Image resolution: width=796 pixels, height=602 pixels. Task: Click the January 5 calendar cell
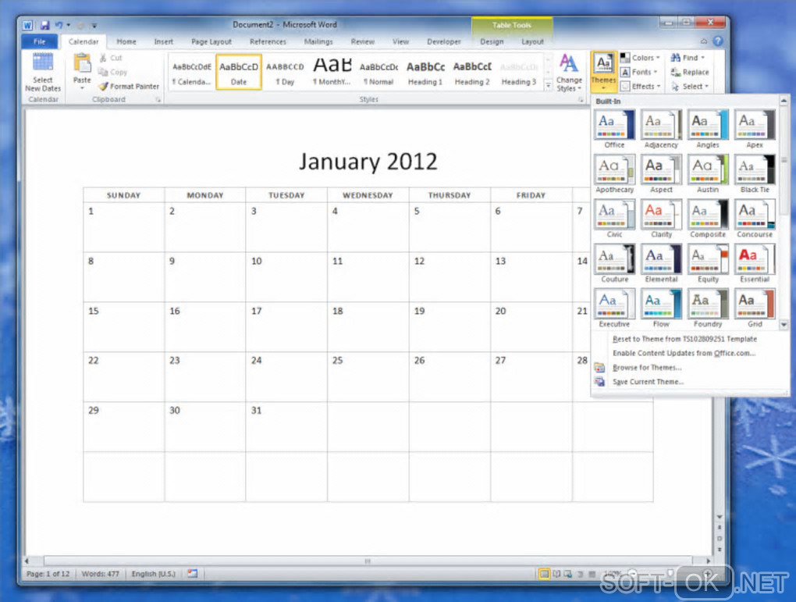coord(450,227)
